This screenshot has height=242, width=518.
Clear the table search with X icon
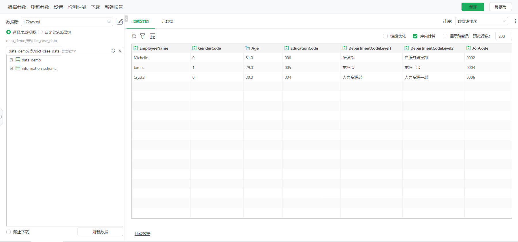coord(120,51)
